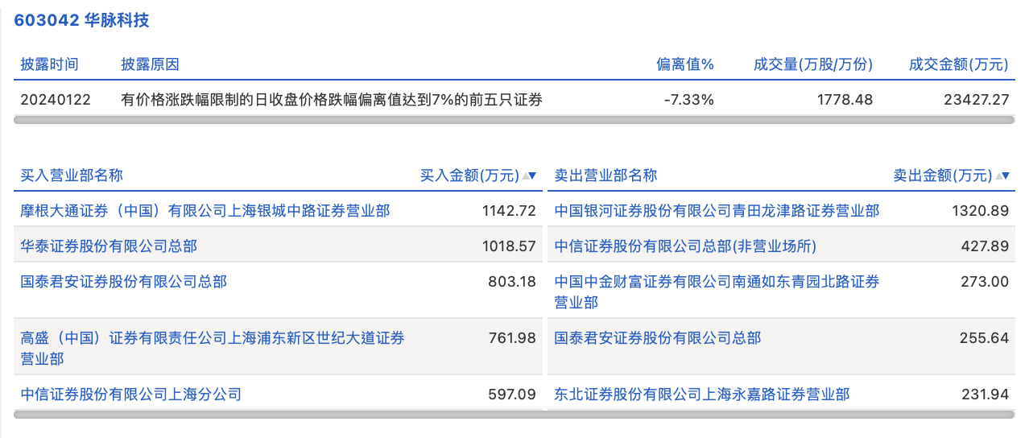Select 国泰君安证券股份有限公司总部 in buyer list
Viewport: 1029px width, 438px height.
pos(124,282)
